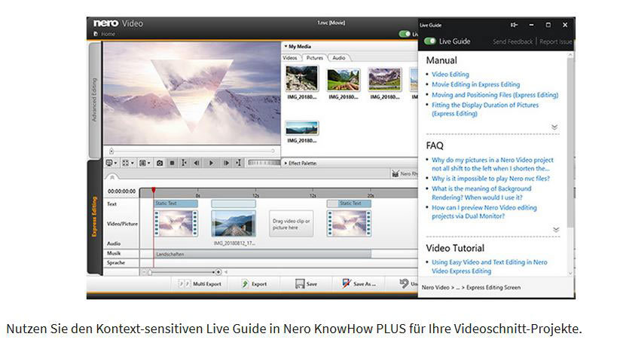
Task: Collapse the timeline panel arrow tab
Action: click(112, 178)
